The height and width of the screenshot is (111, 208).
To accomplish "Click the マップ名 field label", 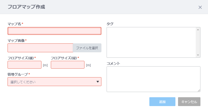I will [x=14, y=24].
